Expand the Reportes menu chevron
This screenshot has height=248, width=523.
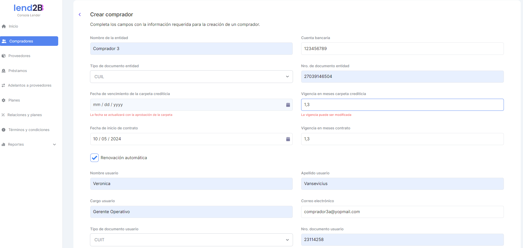point(55,145)
